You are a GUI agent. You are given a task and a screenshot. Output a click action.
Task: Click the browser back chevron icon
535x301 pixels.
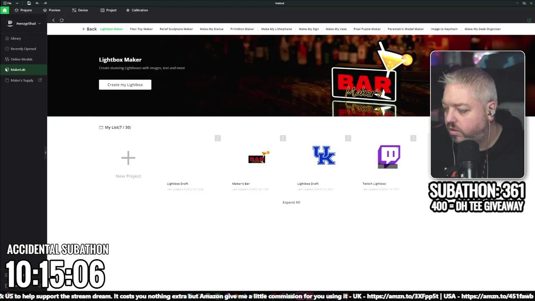pos(53,20)
